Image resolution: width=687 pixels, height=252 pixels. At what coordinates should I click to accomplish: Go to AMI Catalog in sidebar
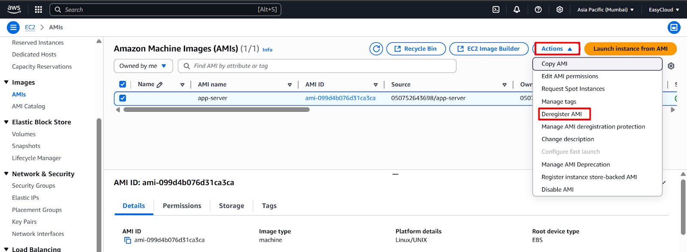pyautogui.click(x=28, y=106)
